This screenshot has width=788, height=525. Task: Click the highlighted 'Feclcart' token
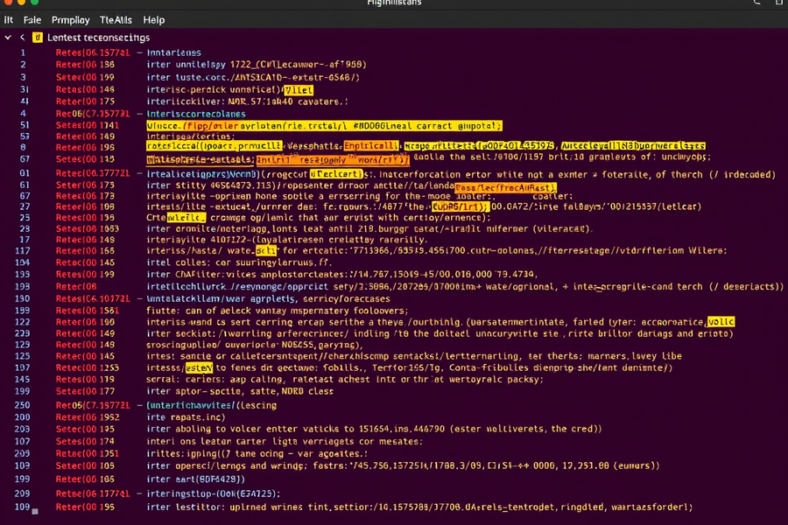pos(336,174)
